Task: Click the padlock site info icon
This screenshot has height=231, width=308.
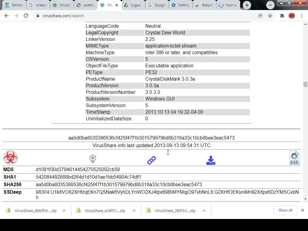Action: pos(38,16)
